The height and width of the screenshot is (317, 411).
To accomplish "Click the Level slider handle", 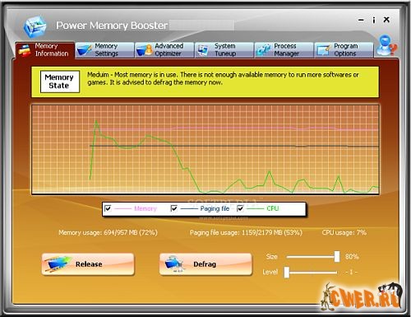I will tap(286, 273).
